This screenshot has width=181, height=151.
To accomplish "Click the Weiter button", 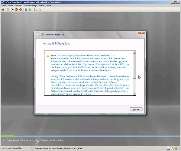I will (136, 109).
